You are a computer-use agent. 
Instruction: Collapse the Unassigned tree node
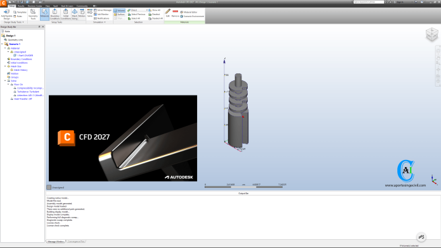(x=8, y=52)
